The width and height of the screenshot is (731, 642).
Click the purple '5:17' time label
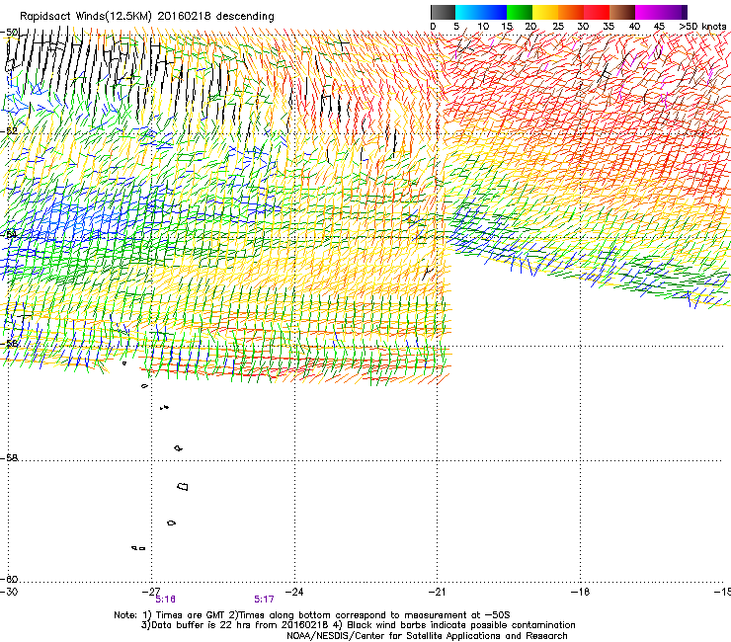(264, 600)
